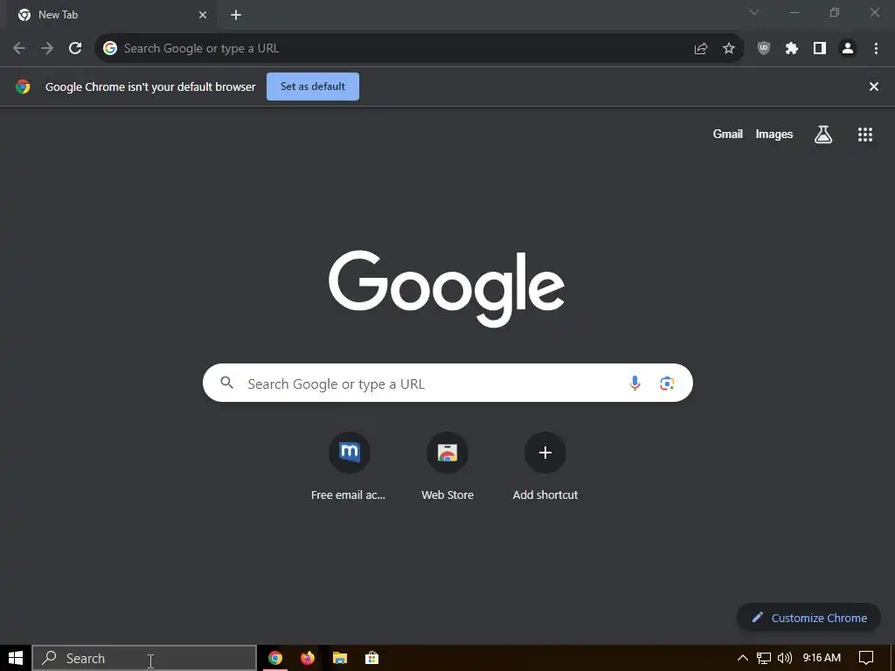Click the Customize Chrome button
The height and width of the screenshot is (671, 895).
pos(808,618)
